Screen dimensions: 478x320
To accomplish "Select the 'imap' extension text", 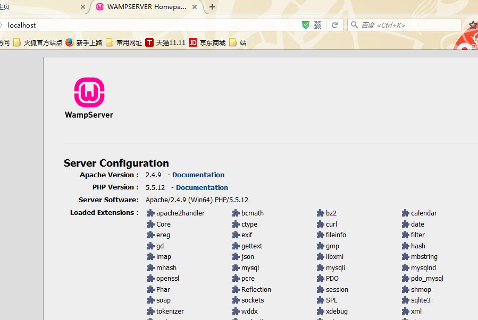I will [x=164, y=257].
